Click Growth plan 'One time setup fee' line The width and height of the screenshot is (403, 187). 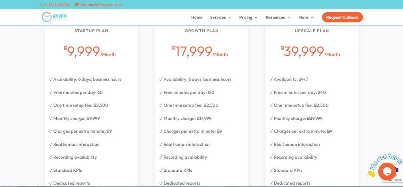pyautogui.click(x=189, y=105)
